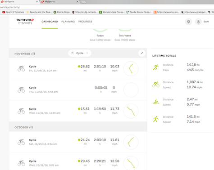The image size is (214, 170).
Task: Click the 15.61 mi distance value
Action: pos(85,109)
